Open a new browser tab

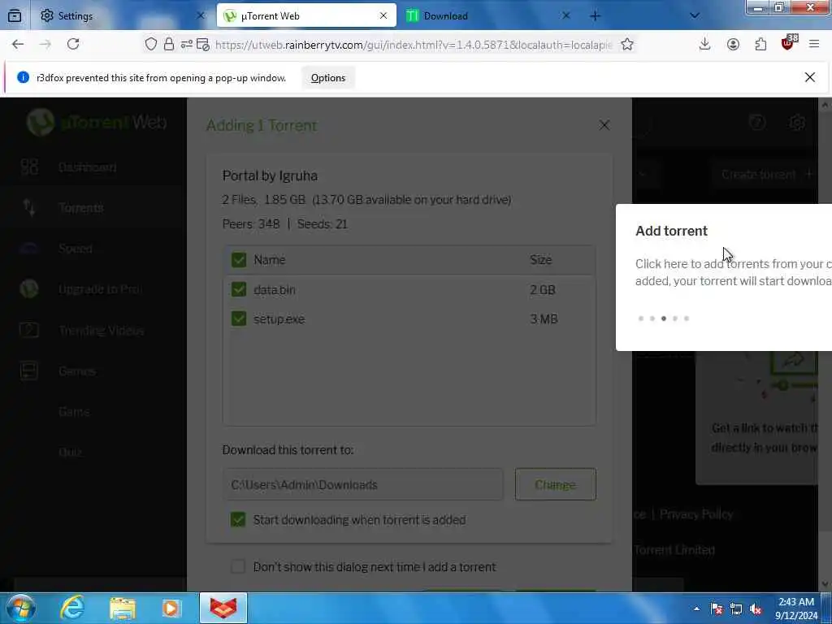pyautogui.click(x=596, y=16)
